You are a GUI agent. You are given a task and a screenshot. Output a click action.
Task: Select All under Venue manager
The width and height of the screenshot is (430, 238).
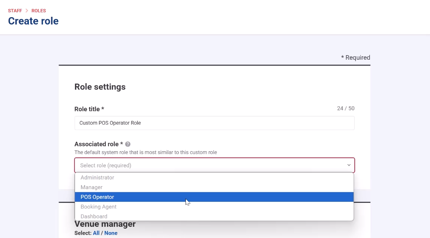(96, 233)
